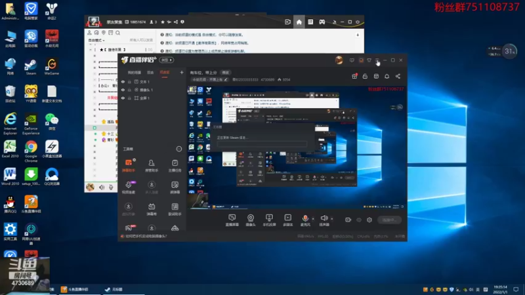Open the streamer avatar in title bar

point(339,60)
